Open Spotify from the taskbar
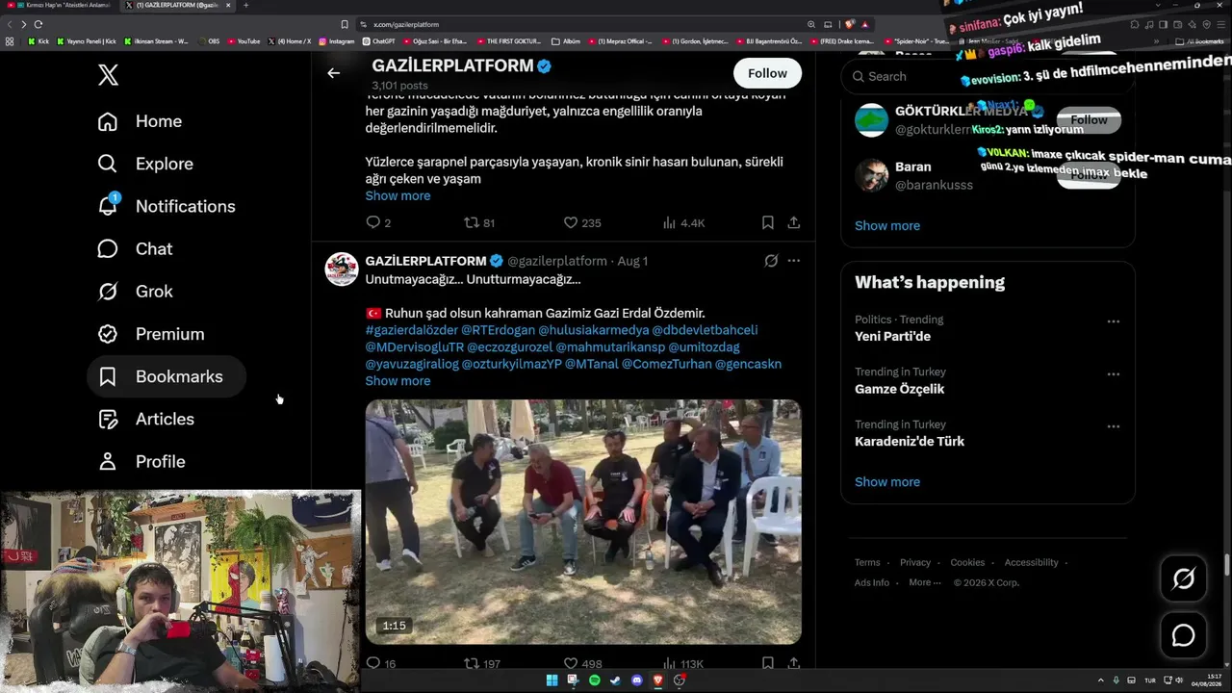1232x693 pixels. [594, 680]
